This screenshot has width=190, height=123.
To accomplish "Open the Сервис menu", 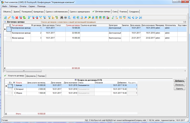I will 32,6.
